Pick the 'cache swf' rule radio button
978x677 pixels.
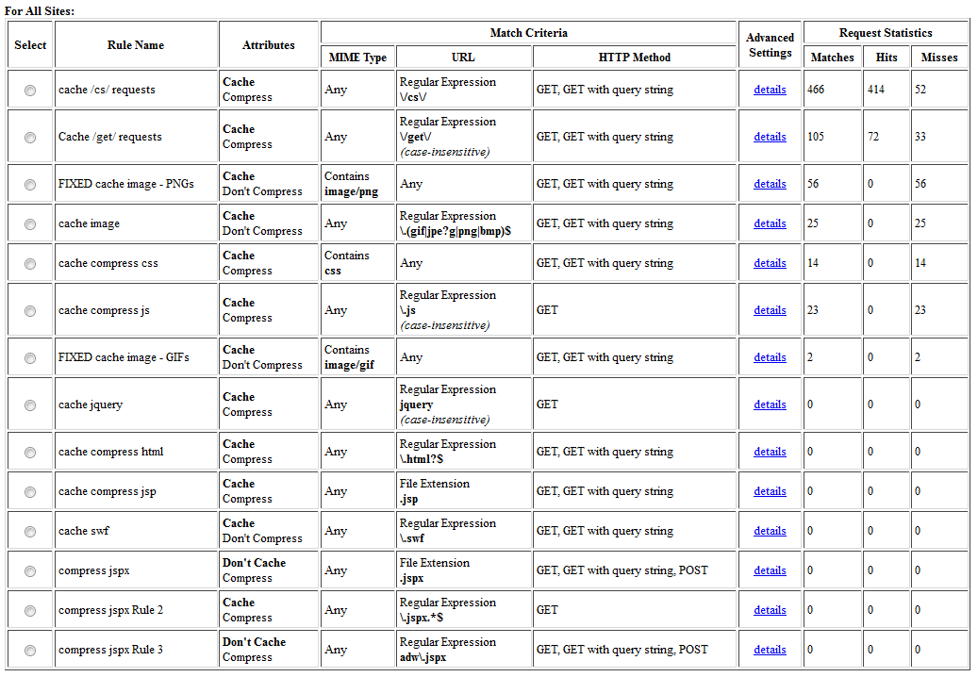coord(30,532)
